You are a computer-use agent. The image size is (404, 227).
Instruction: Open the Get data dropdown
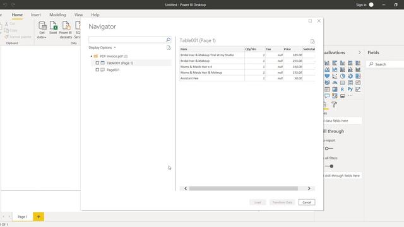pos(42,30)
